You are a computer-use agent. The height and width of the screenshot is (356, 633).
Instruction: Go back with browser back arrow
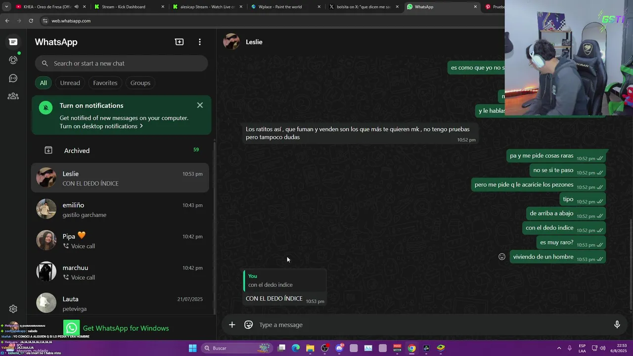[x=7, y=21]
